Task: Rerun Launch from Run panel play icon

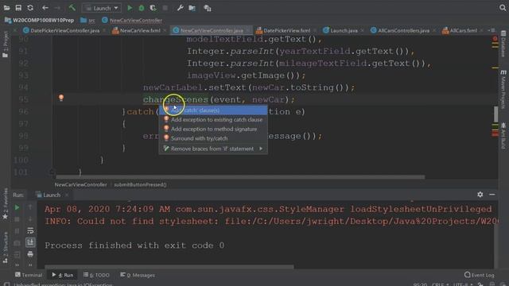Action: (x=17, y=207)
